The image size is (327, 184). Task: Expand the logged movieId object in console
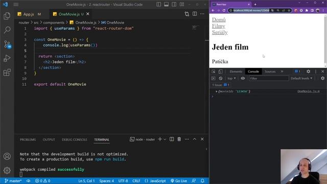tap(216, 91)
